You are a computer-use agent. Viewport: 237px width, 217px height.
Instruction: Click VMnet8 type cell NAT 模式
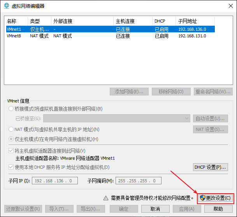coord(39,36)
